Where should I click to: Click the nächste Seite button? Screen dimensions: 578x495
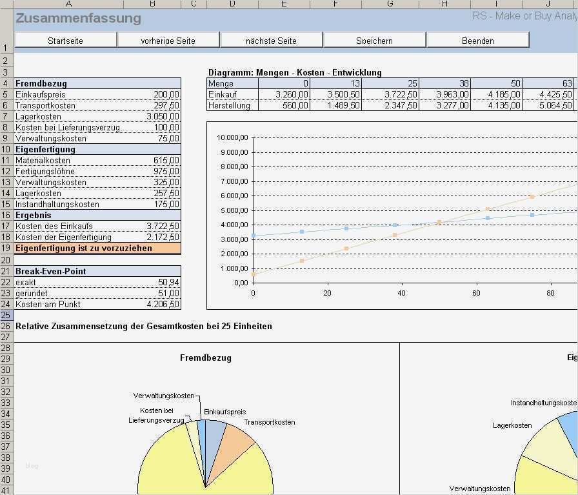coord(272,40)
